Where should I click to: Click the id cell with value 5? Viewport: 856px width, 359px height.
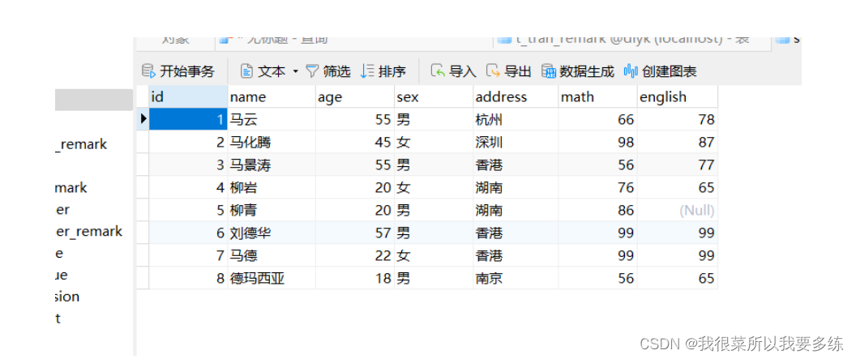(x=188, y=210)
